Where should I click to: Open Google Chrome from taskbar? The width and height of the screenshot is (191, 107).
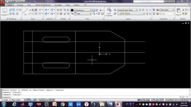tap(62, 104)
